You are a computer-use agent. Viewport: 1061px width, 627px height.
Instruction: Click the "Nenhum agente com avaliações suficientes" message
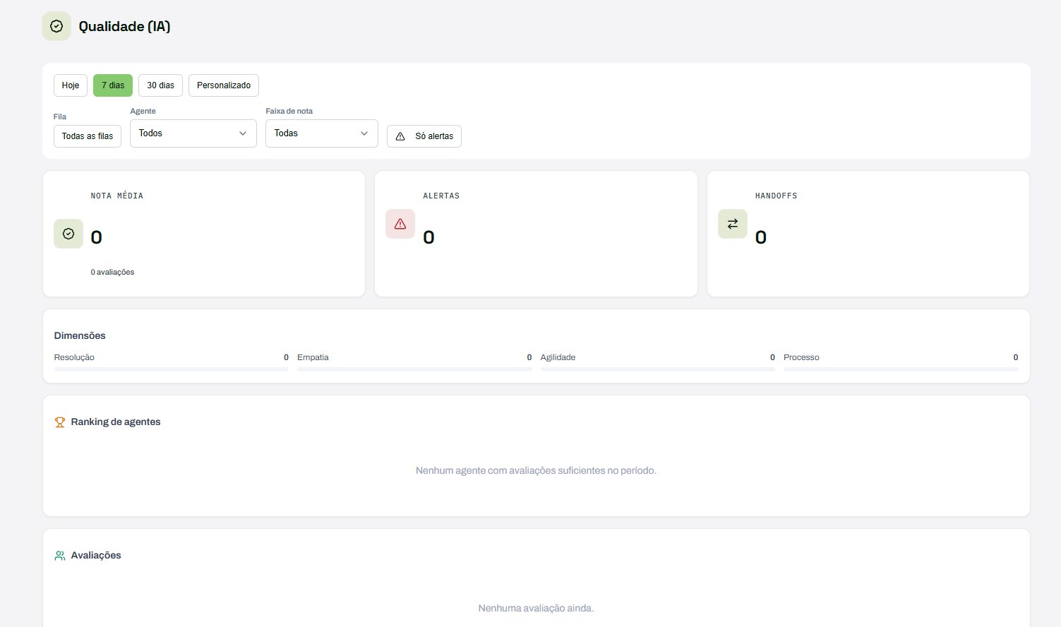click(536, 471)
